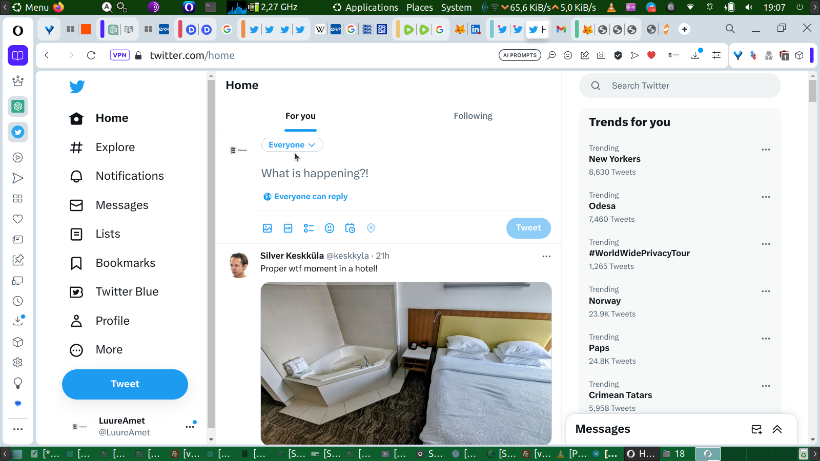
Task: Open Easy Setup in the browser toolbar
Action: pyautogui.click(x=716, y=55)
